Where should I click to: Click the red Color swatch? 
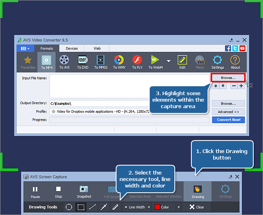[157, 207]
